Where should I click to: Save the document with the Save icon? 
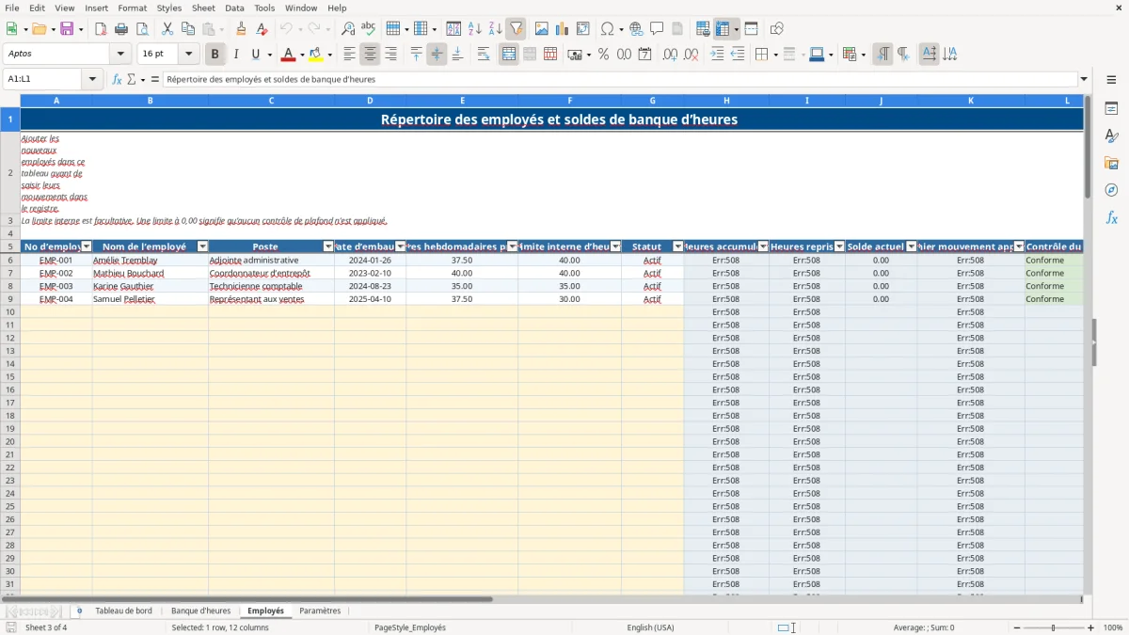pos(67,29)
